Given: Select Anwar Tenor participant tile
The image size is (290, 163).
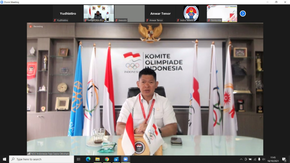Looking at the screenshot, I should [x=160, y=14].
